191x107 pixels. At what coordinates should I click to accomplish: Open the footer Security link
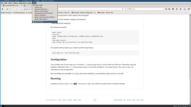pyautogui.click(x=70, y=100)
